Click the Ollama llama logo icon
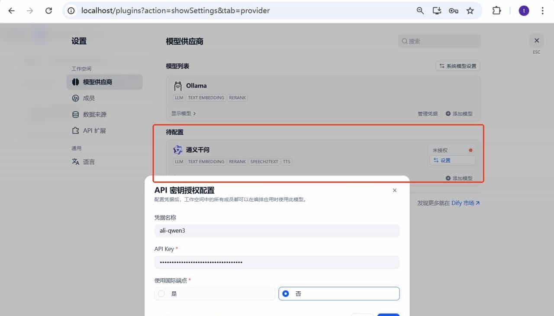Screen dimensions: 554x316 [178, 86]
